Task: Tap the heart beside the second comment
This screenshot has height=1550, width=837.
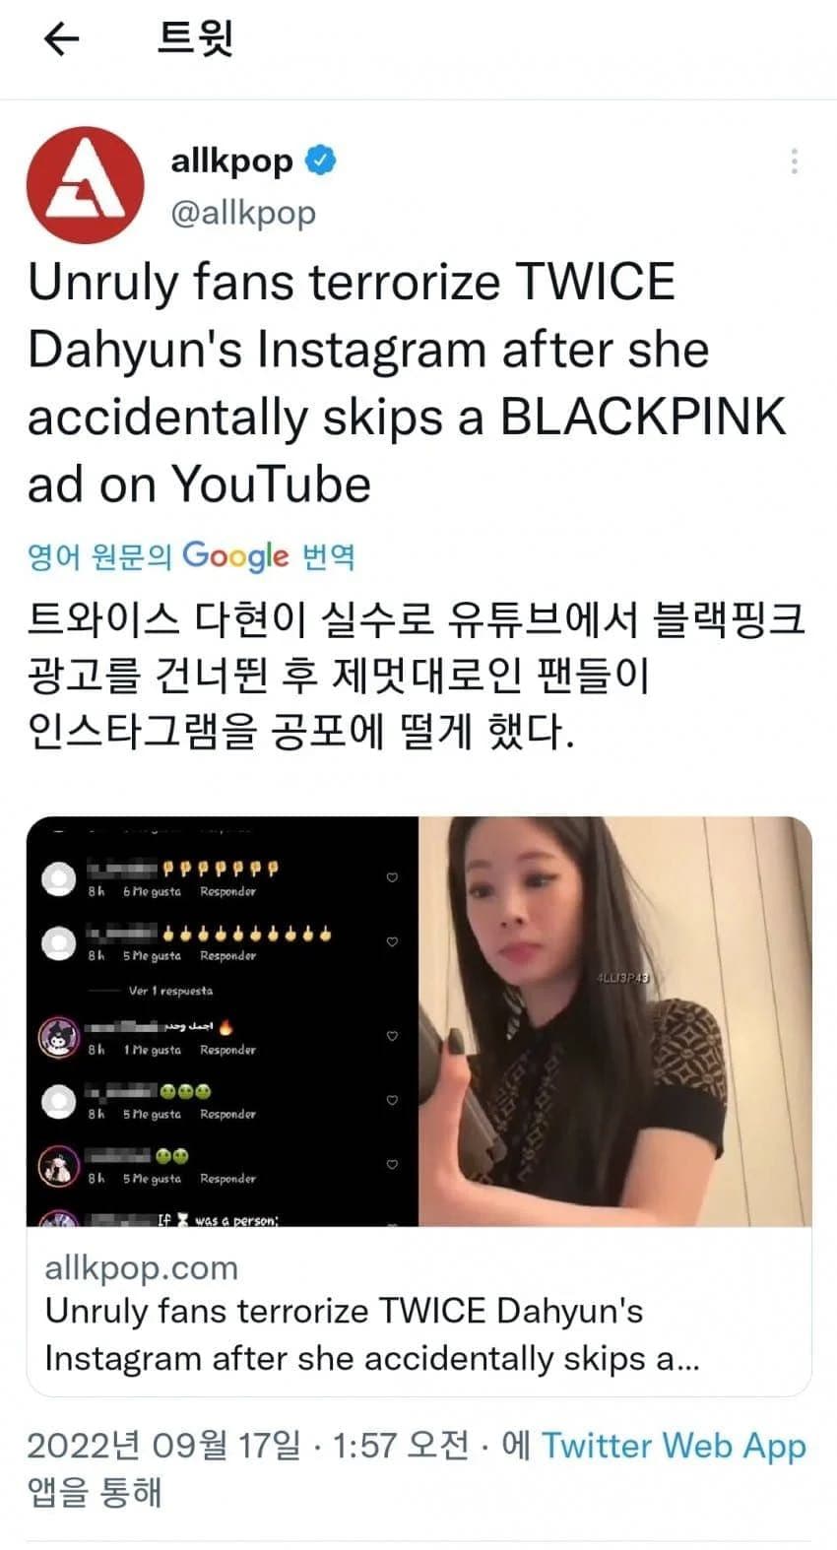Action: pos(392,941)
